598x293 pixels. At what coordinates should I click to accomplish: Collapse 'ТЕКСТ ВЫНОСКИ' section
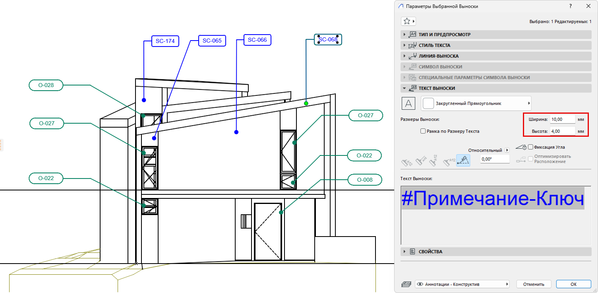pos(496,88)
